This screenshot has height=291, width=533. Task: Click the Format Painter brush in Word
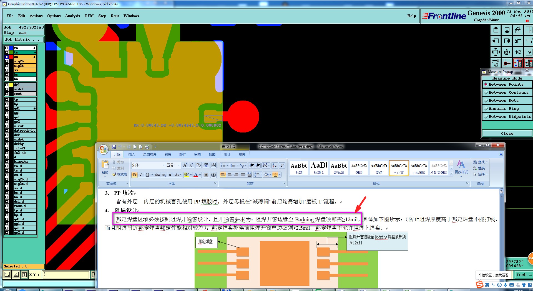click(120, 174)
